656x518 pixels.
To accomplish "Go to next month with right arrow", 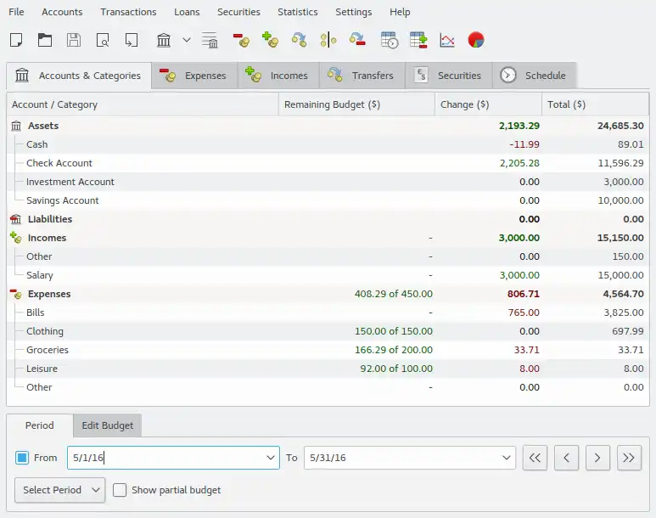I will click(597, 458).
